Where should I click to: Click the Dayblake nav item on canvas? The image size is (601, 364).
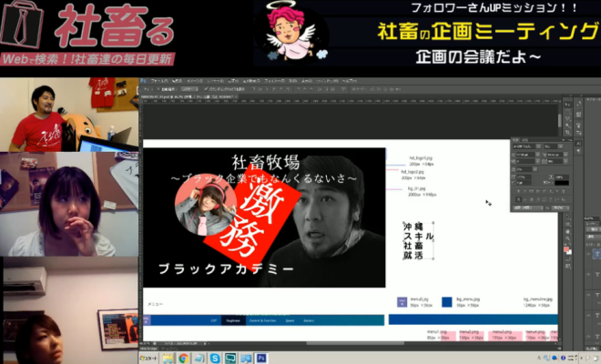pos(232,320)
